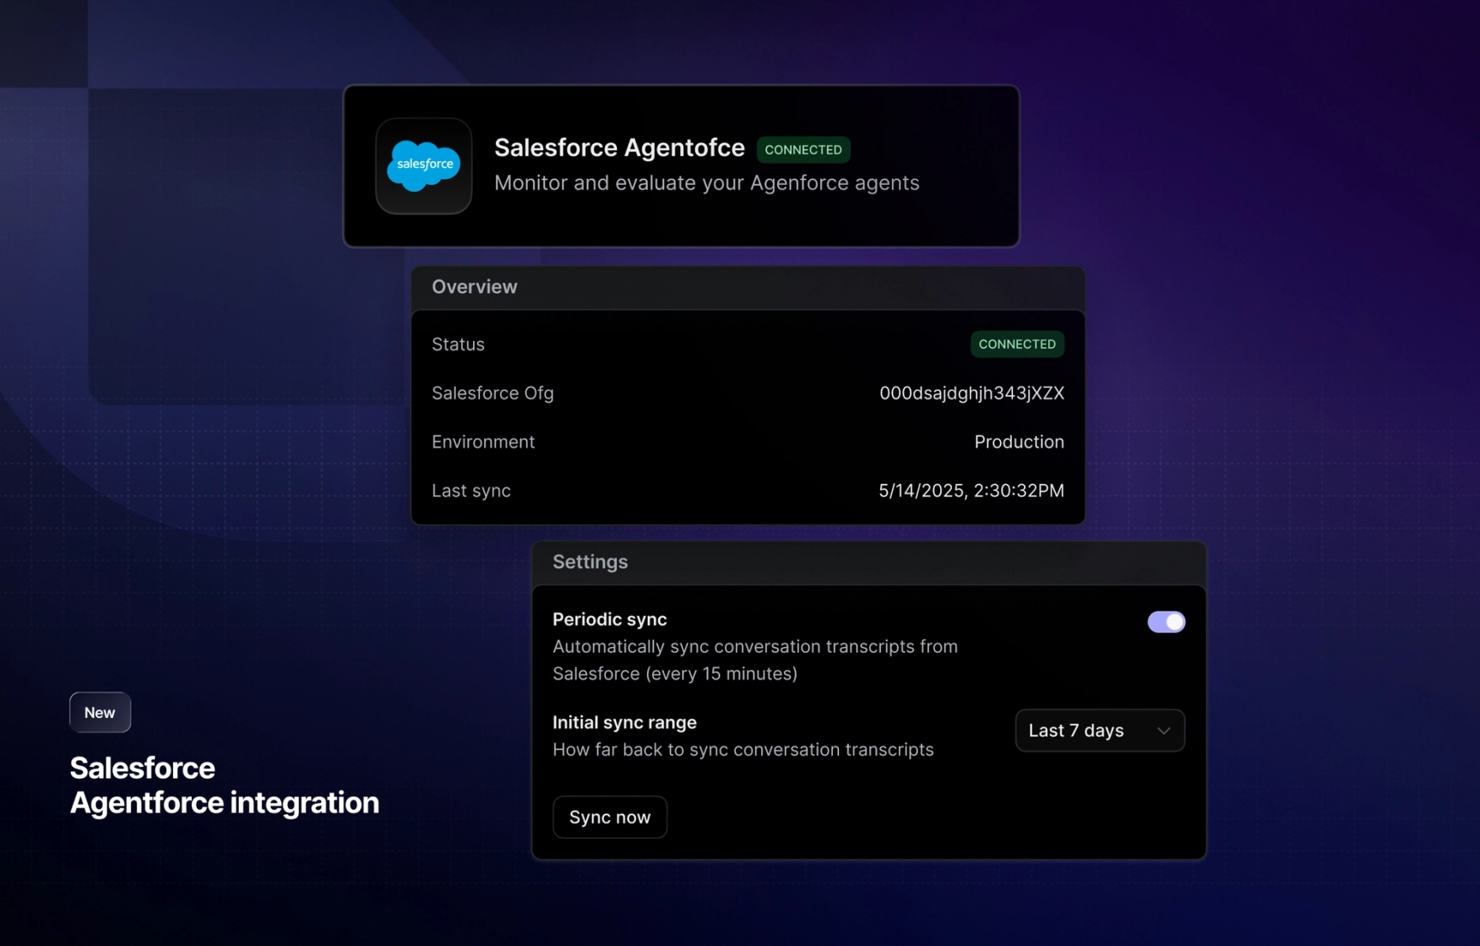This screenshot has height=946, width=1480.
Task: Click the Salesforce cloud logo icon
Action: tap(424, 166)
